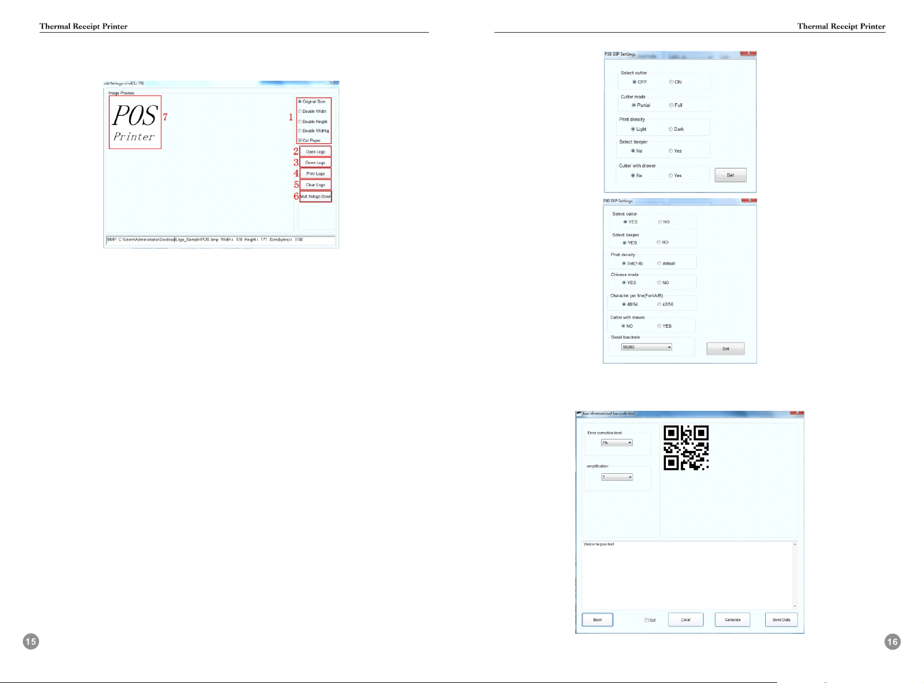Click the generated QR code image
924x683 pixels.
click(x=686, y=448)
